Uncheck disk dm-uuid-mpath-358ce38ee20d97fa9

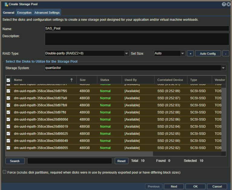[x=8, y=98]
